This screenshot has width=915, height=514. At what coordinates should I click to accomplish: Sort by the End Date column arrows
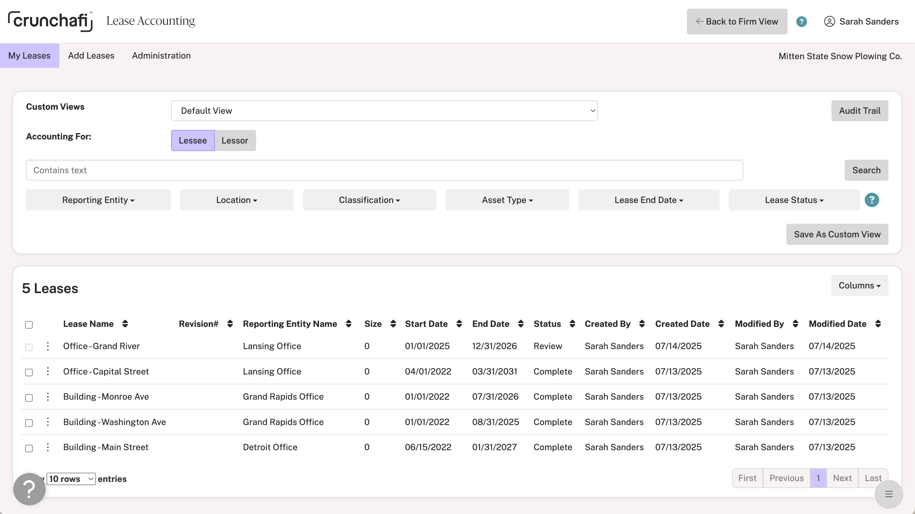coord(521,324)
